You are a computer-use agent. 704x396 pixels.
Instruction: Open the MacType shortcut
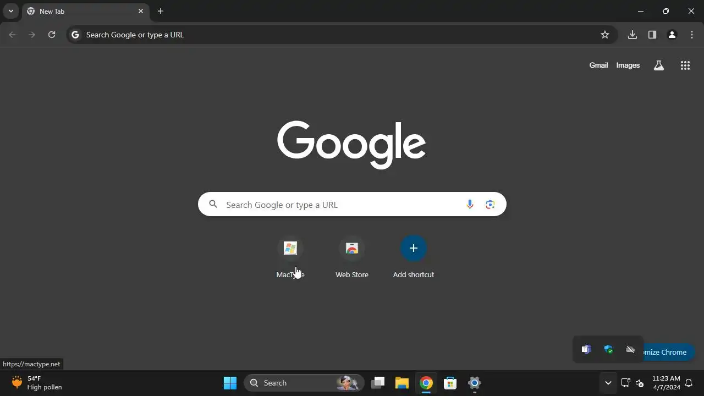tap(290, 257)
